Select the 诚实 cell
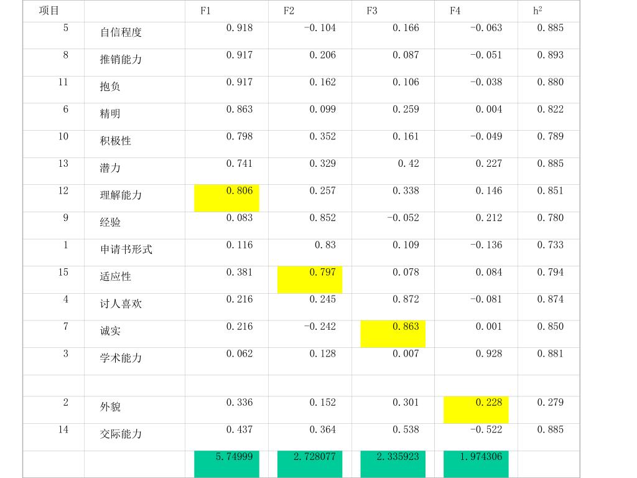The image size is (637, 478). (134, 334)
